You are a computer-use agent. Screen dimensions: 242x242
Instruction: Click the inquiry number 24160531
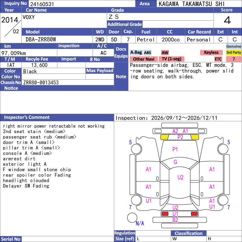click(42, 4)
